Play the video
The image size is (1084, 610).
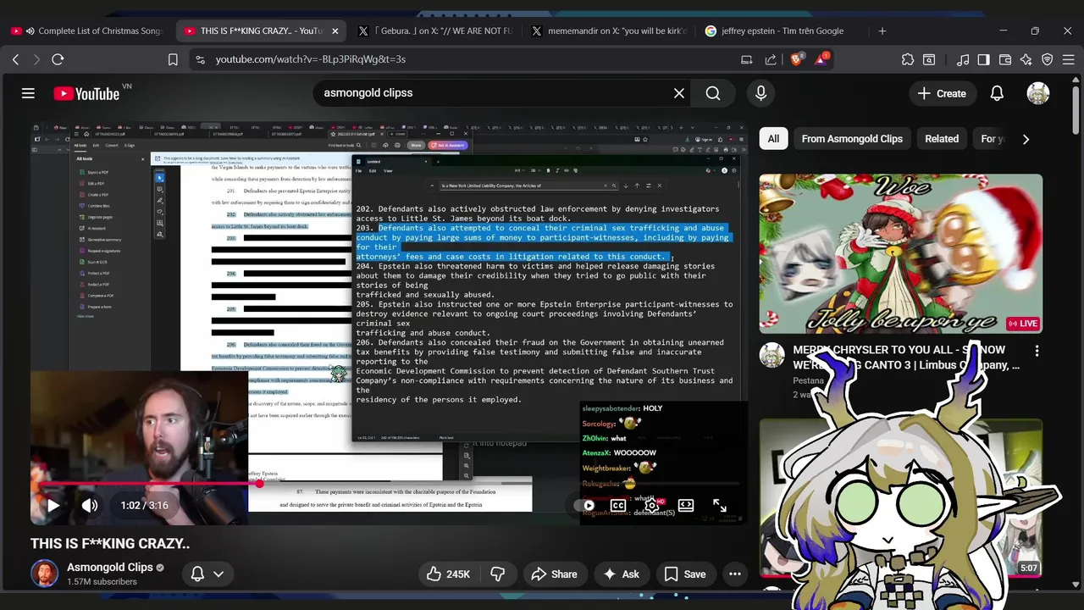[x=53, y=506]
